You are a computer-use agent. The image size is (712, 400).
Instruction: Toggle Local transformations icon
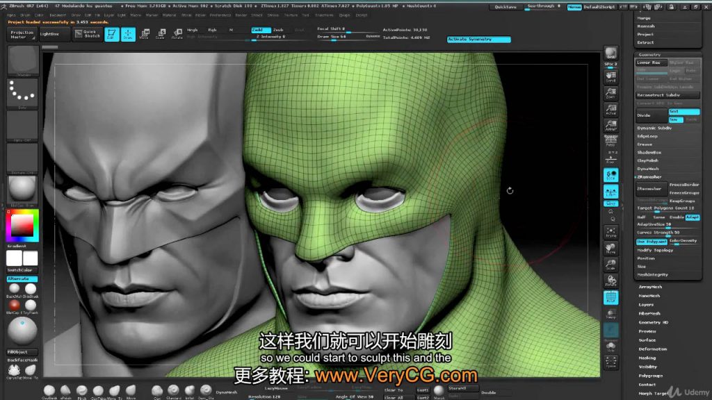click(x=610, y=175)
